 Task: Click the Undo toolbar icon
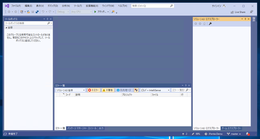[x=43, y=12]
